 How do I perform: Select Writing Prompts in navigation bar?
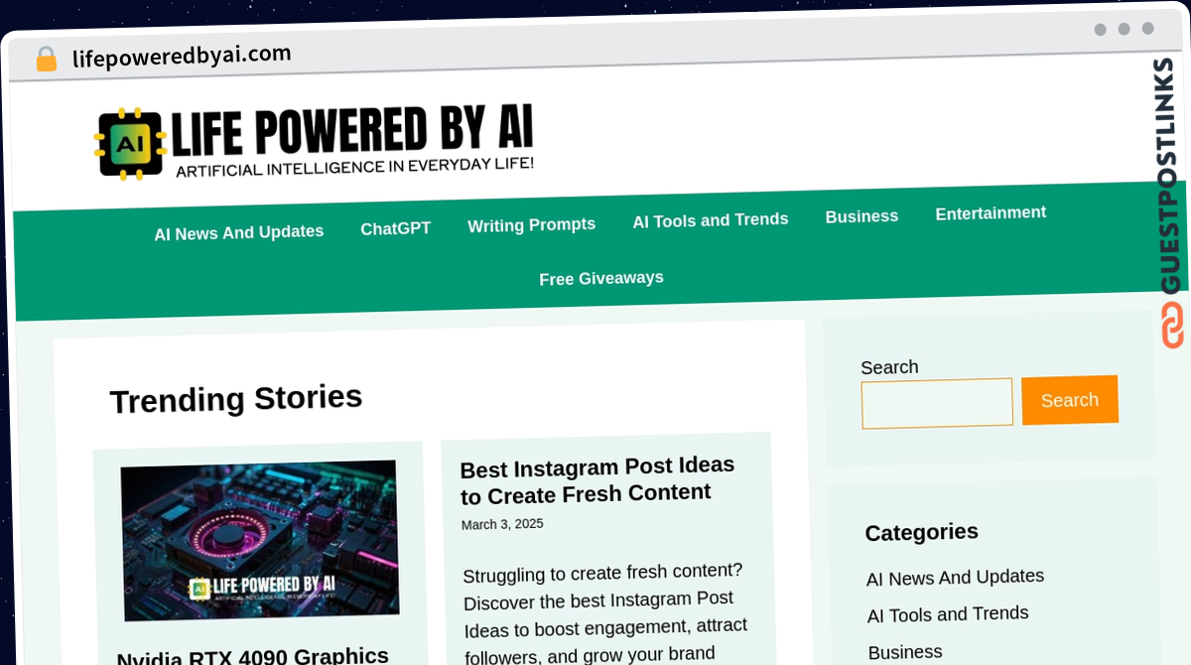[x=531, y=225]
